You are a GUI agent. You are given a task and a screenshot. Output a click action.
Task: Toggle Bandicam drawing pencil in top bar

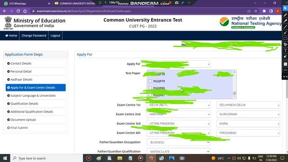pyautogui.click(x=182, y=3)
